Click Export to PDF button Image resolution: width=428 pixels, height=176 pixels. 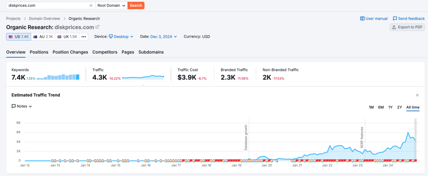point(407,27)
